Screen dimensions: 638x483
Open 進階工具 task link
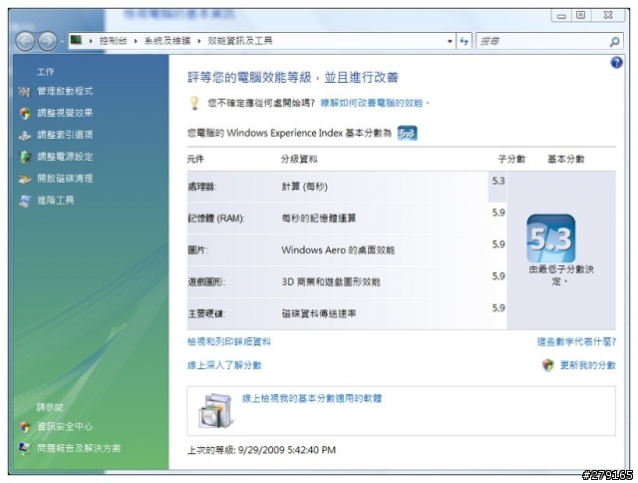click(x=56, y=200)
